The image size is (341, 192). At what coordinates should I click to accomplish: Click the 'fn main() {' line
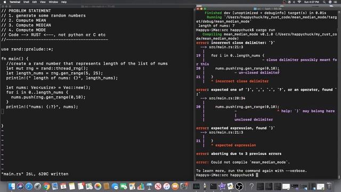tap(15, 59)
